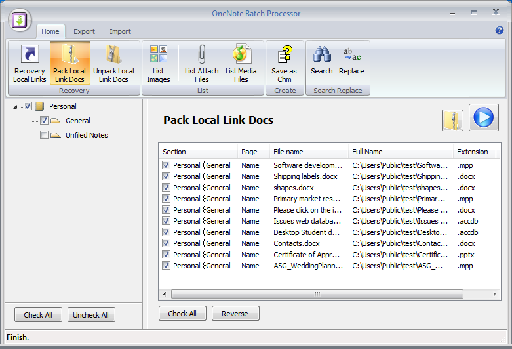Maximize the OneNote Batch Processor window
Image resolution: width=512 pixels, height=349 pixels.
(x=474, y=12)
